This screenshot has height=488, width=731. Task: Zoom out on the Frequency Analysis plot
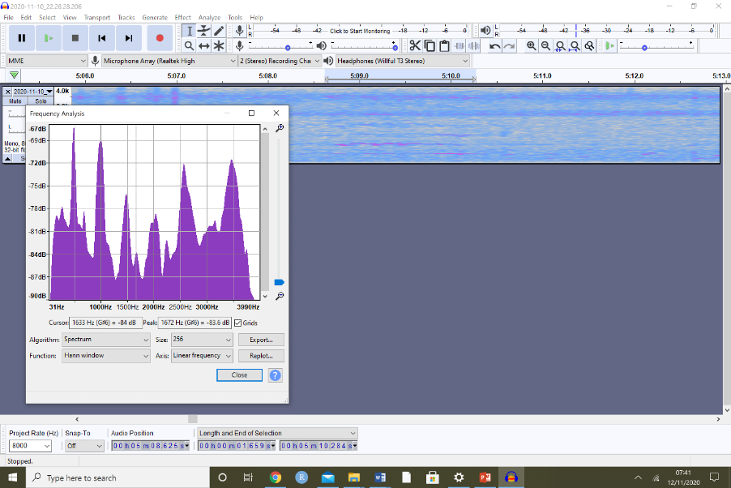click(280, 296)
